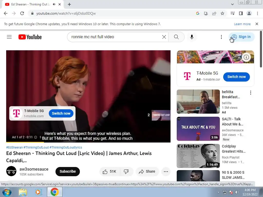Click the #EdSheeran hashtag
The height and width of the screenshot is (197, 263).
(14, 147)
